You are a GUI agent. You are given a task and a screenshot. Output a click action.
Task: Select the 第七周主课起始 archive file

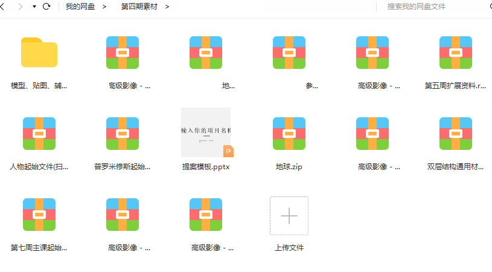point(39,215)
